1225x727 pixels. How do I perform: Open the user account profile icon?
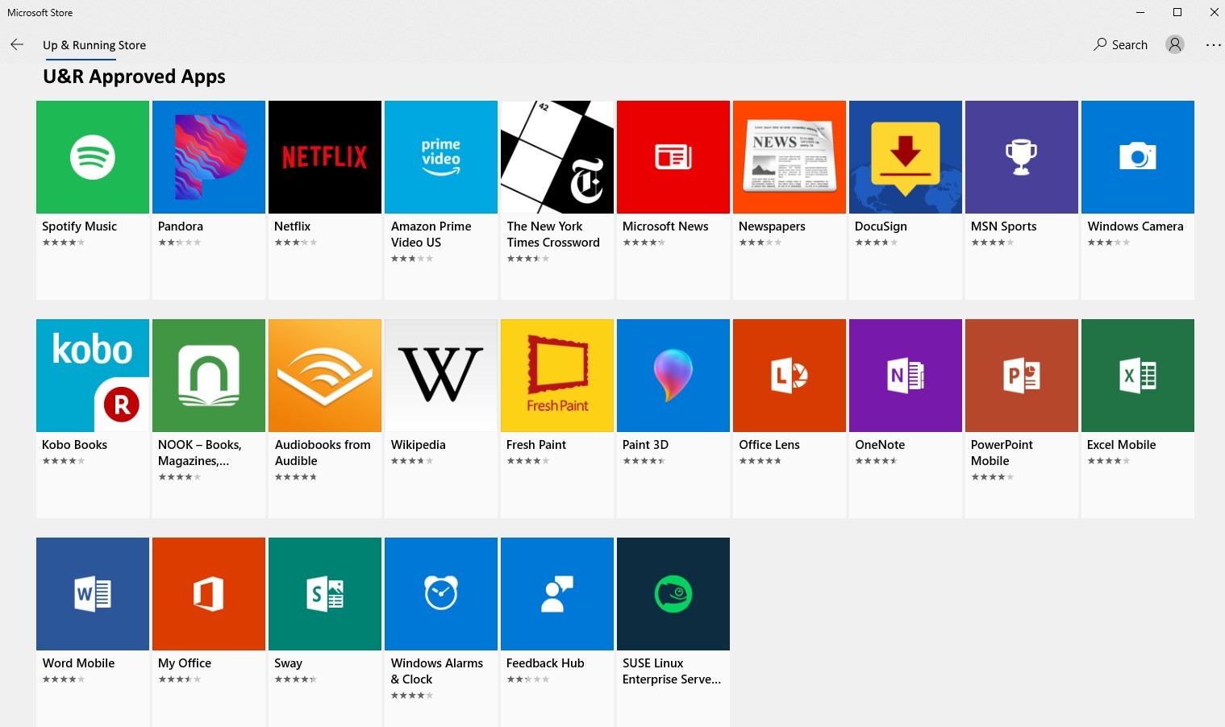1175,45
